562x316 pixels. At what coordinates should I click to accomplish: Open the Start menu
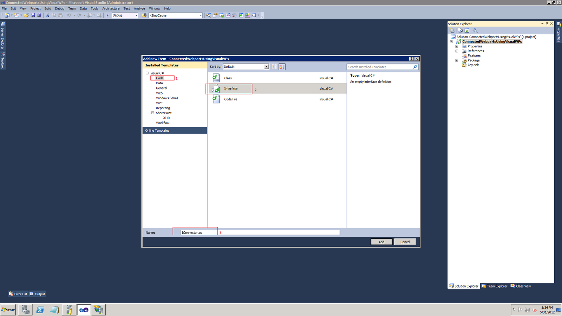coord(8,310)
